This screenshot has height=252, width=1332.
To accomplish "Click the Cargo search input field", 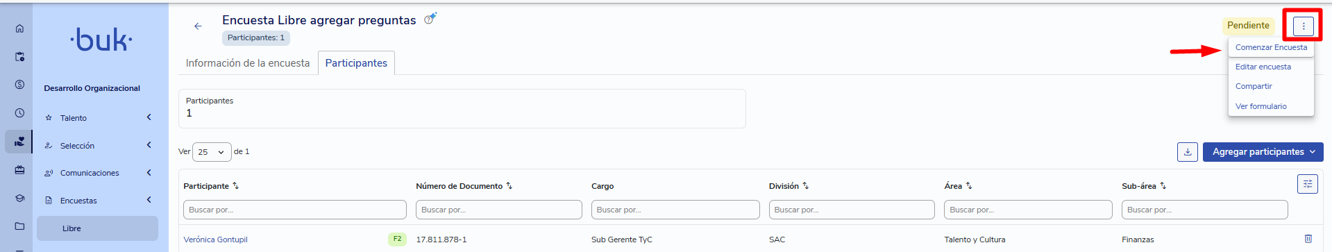I will 675,210.
